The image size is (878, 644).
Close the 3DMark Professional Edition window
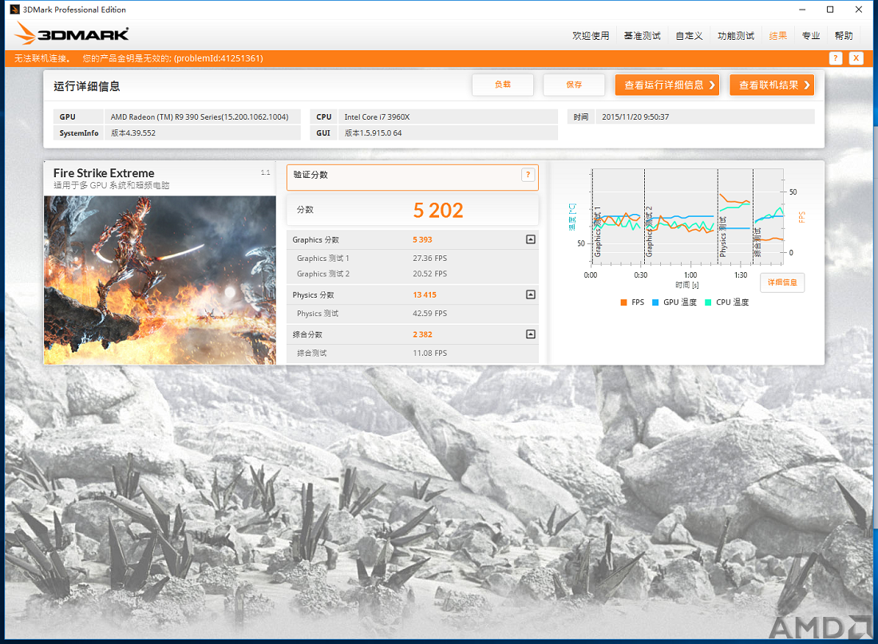pos(858,10)
